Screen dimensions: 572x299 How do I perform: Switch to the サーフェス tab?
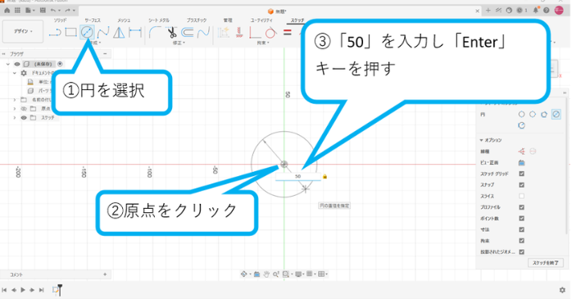click(93, 20)
